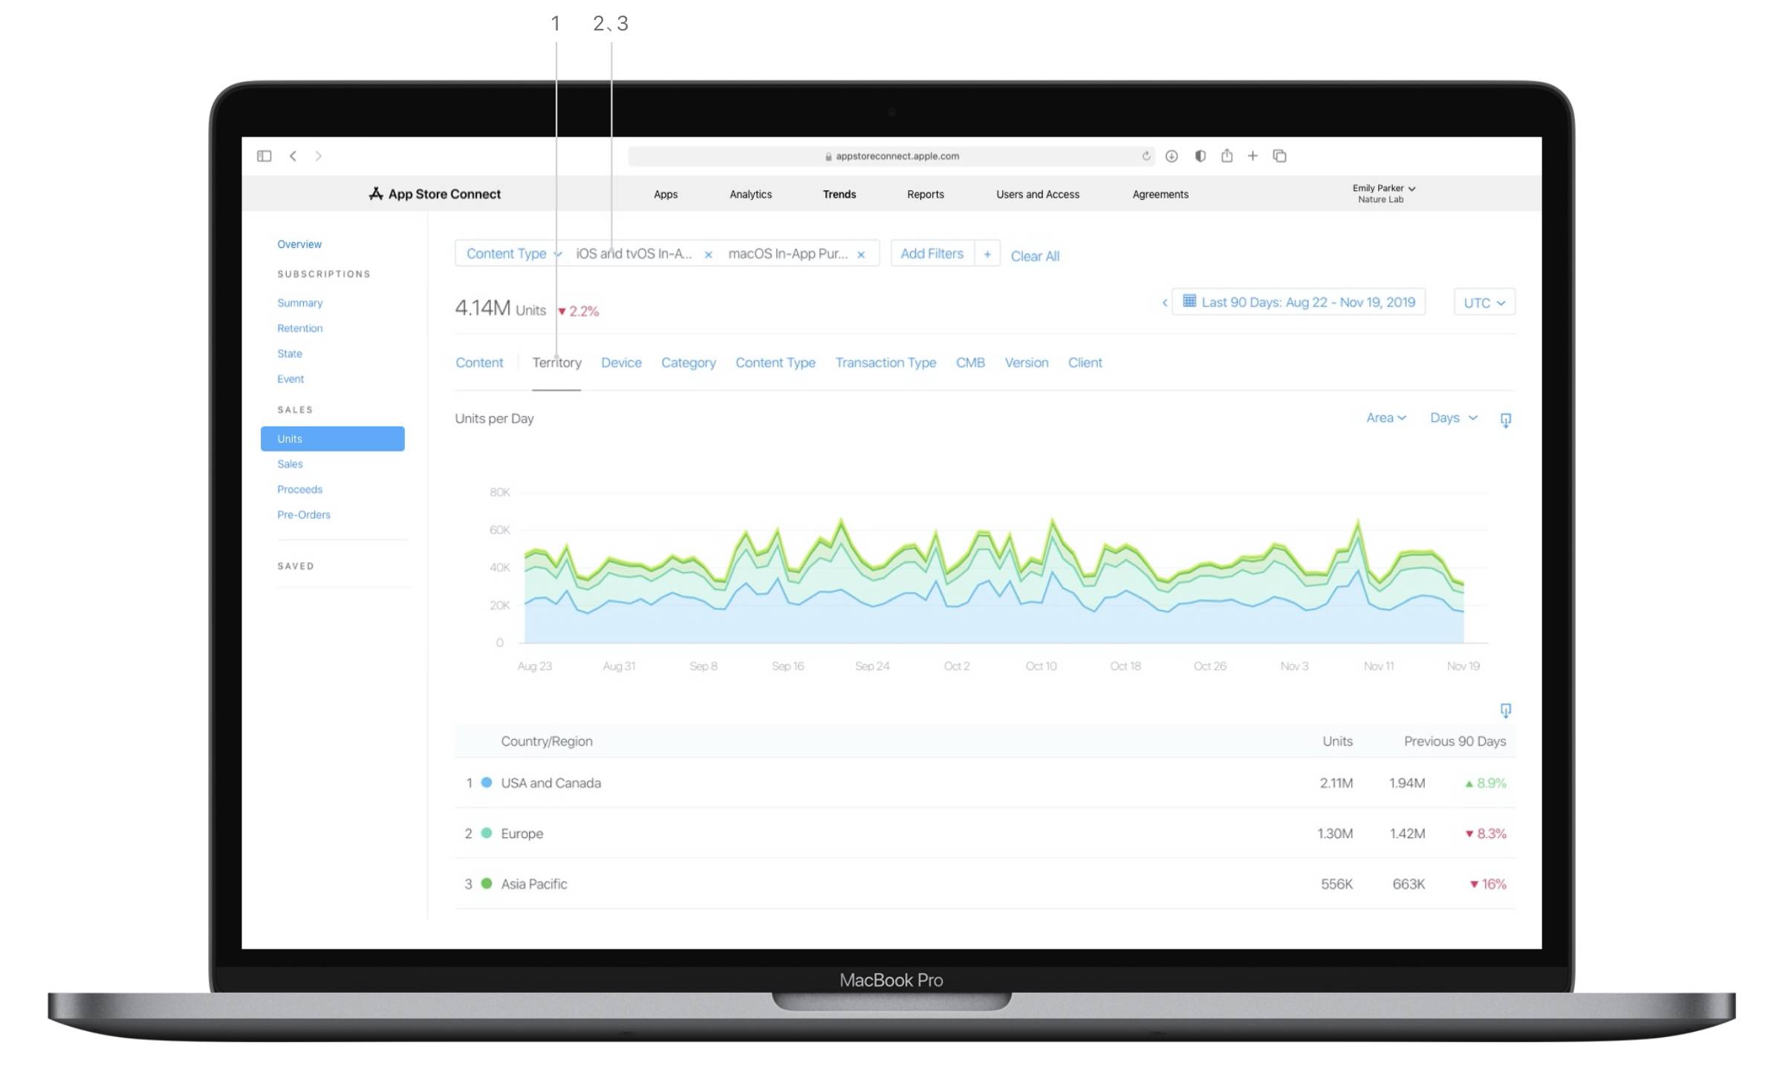Open State in the sidebar
Image resolution: width=1774 pixels, height=1089 pixels.
[290, 354]
